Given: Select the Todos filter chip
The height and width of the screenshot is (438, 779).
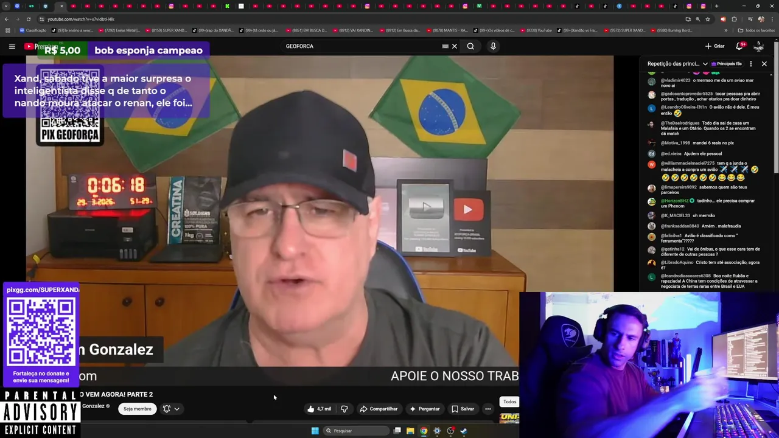Looking at the screenshot, I should point(510,401).
